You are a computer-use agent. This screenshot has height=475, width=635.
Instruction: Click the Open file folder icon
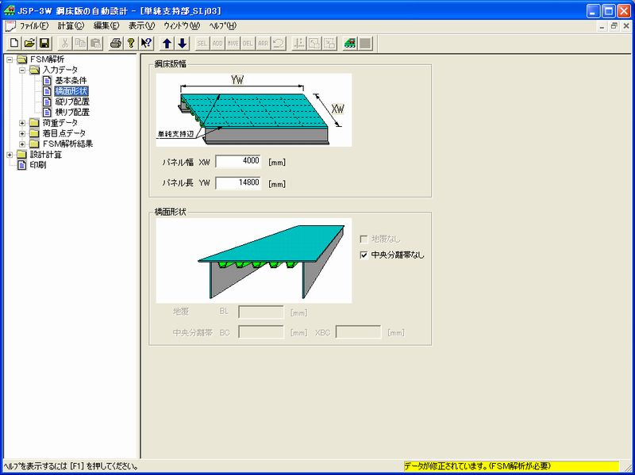[29, 43]
